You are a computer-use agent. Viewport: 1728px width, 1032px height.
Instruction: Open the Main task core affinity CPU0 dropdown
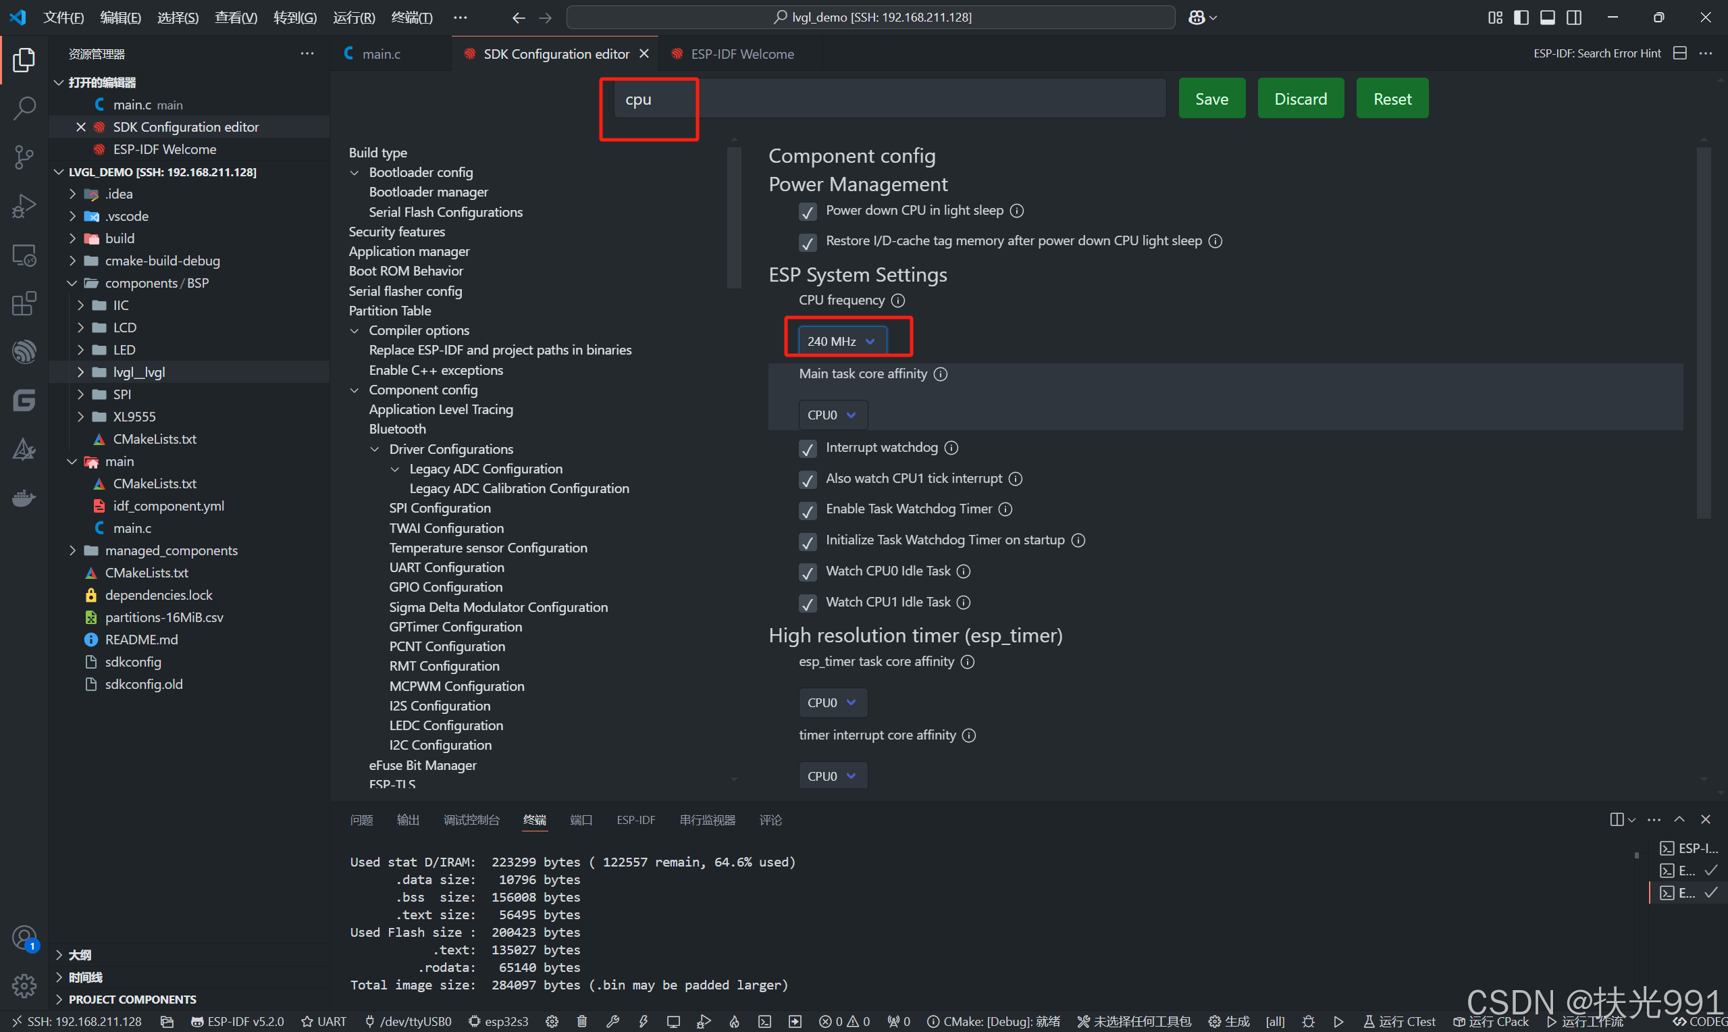pyautogui.click(x=832, y=415)
